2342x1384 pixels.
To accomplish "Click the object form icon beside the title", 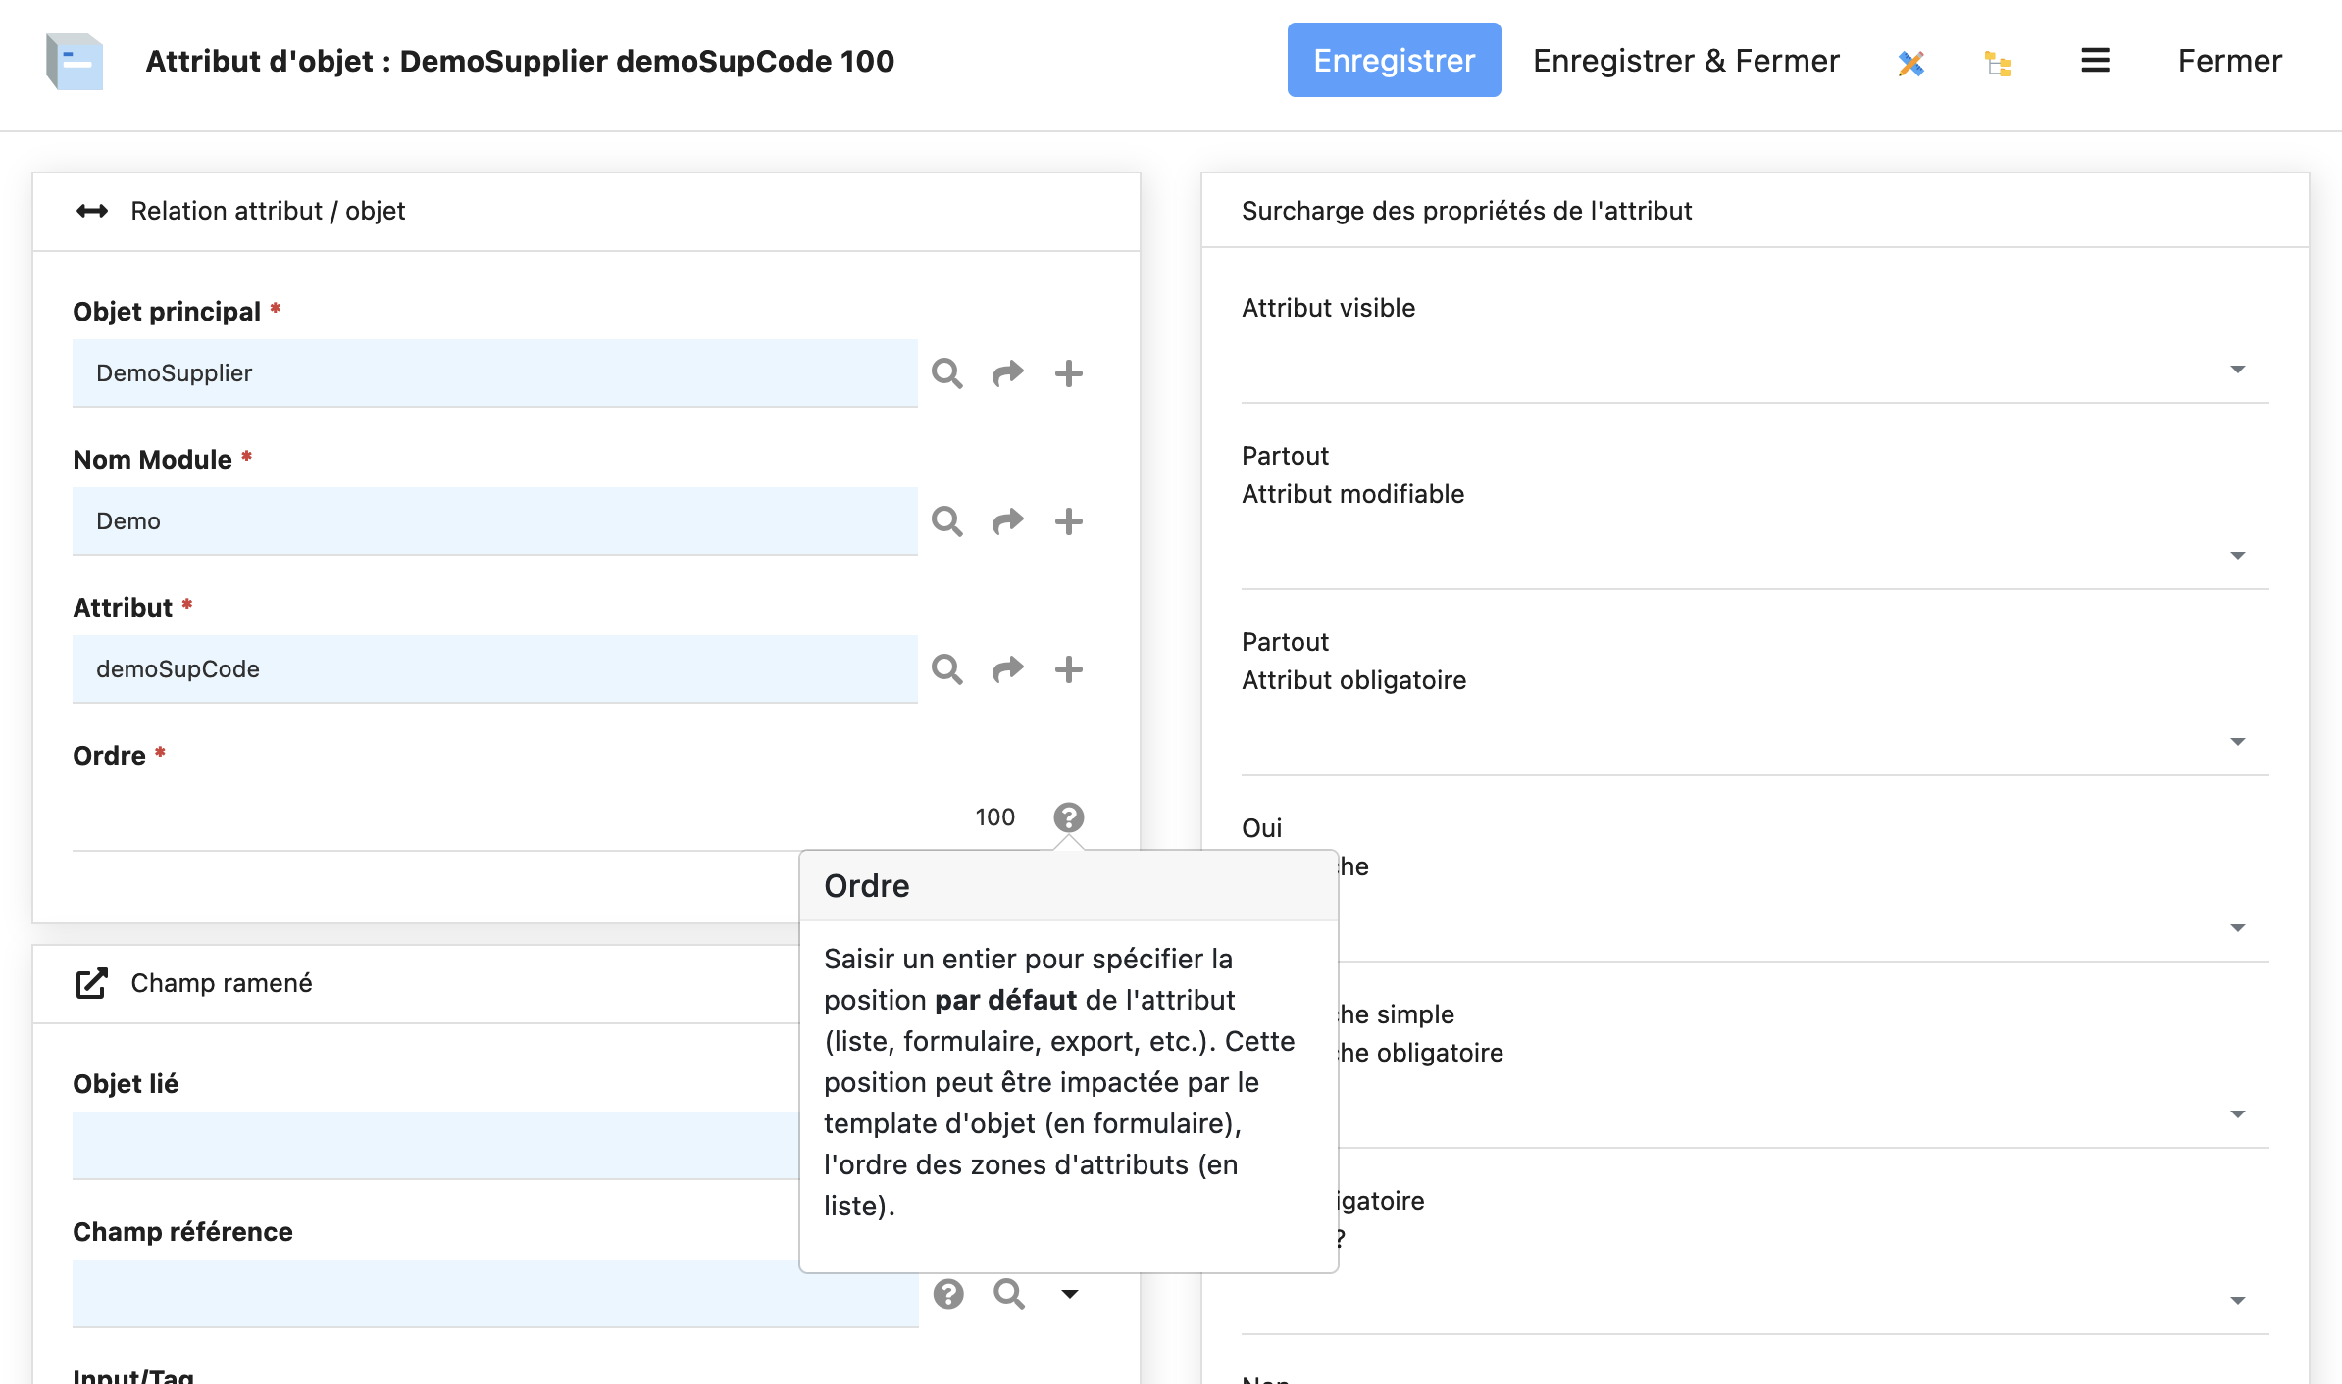I will [75, 61].
